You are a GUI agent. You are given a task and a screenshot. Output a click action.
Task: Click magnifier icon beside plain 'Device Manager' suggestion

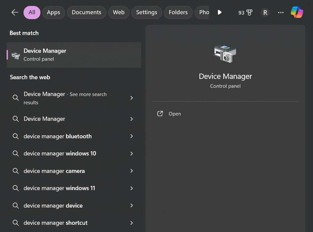pyautogui.click(x=16, y=119)
